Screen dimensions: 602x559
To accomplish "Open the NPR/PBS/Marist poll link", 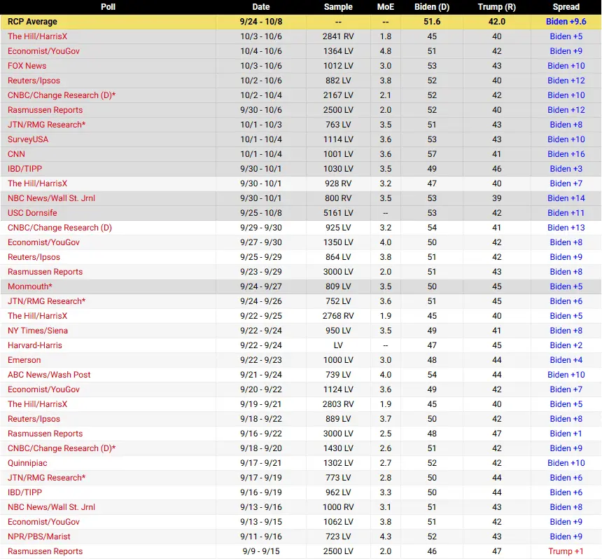I will click(x=38, y=537).
